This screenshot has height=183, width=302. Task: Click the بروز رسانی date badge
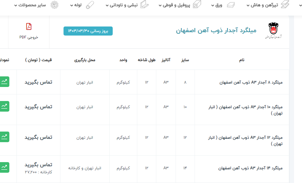88,31
